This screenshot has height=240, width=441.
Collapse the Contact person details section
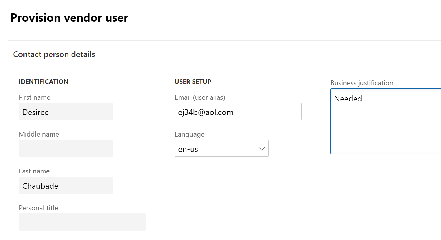point(54,54)
